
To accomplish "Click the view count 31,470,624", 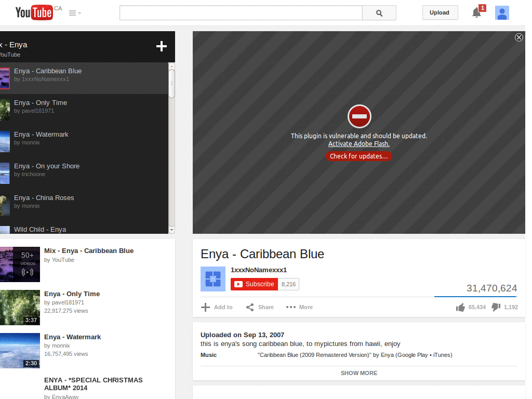I will coord(491,288).
